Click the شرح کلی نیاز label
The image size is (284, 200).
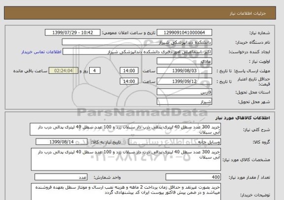click(256, 130)
